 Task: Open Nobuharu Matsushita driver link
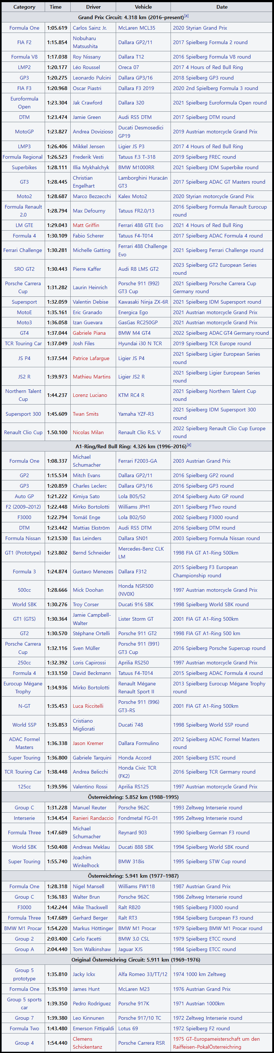[x=85, y=43]
